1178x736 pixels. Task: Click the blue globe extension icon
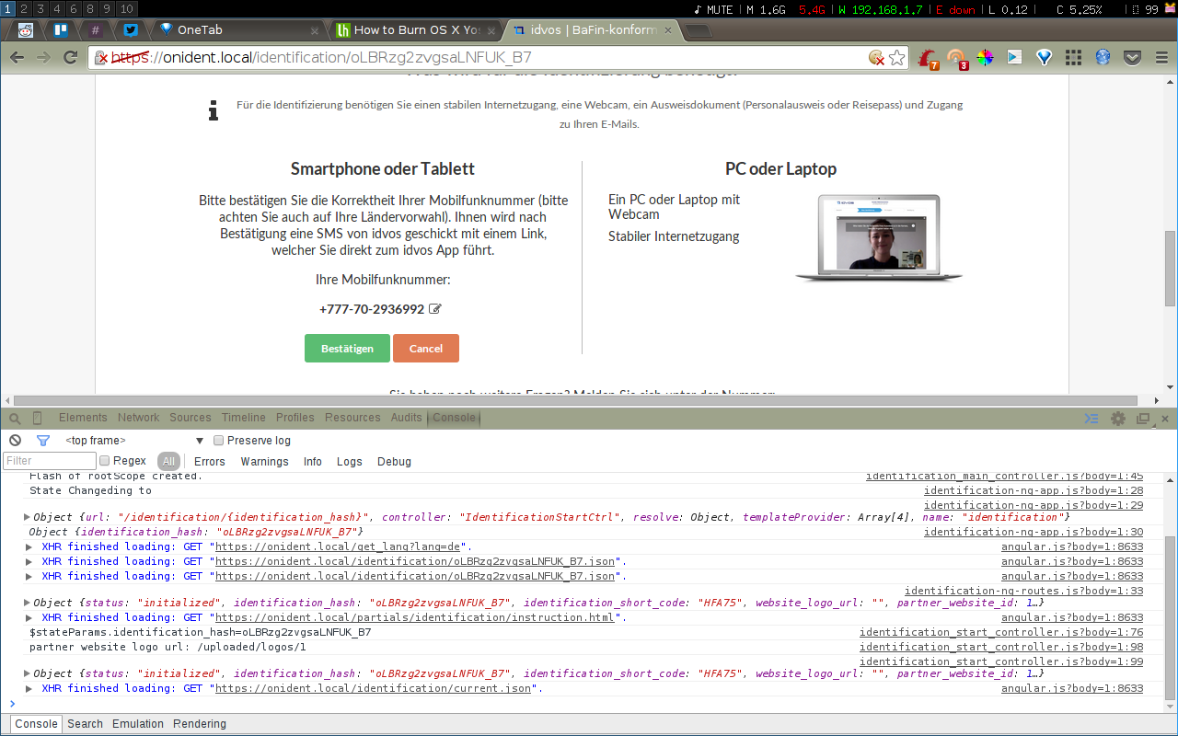click(1103, 57)
